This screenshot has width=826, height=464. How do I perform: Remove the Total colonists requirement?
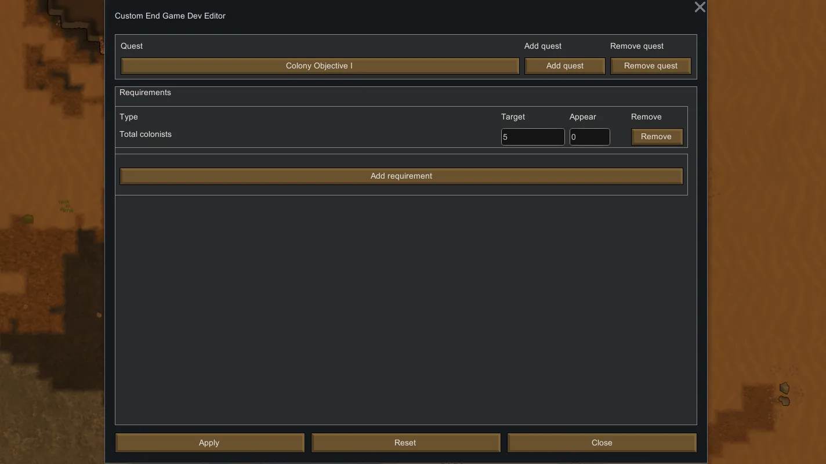point(656,137)
